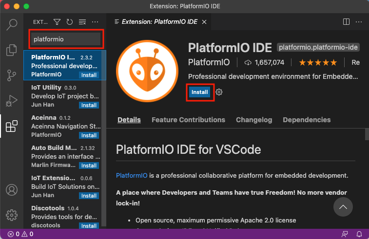Viewport: 369px width, 239px height.
Task: Open the Explorer files view
Action: [12, 50]
